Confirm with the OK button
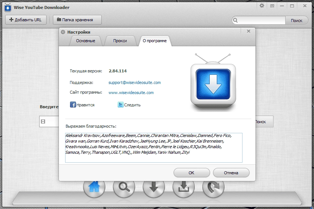Viewport: 314px width, 209px height. coord(192,173)
